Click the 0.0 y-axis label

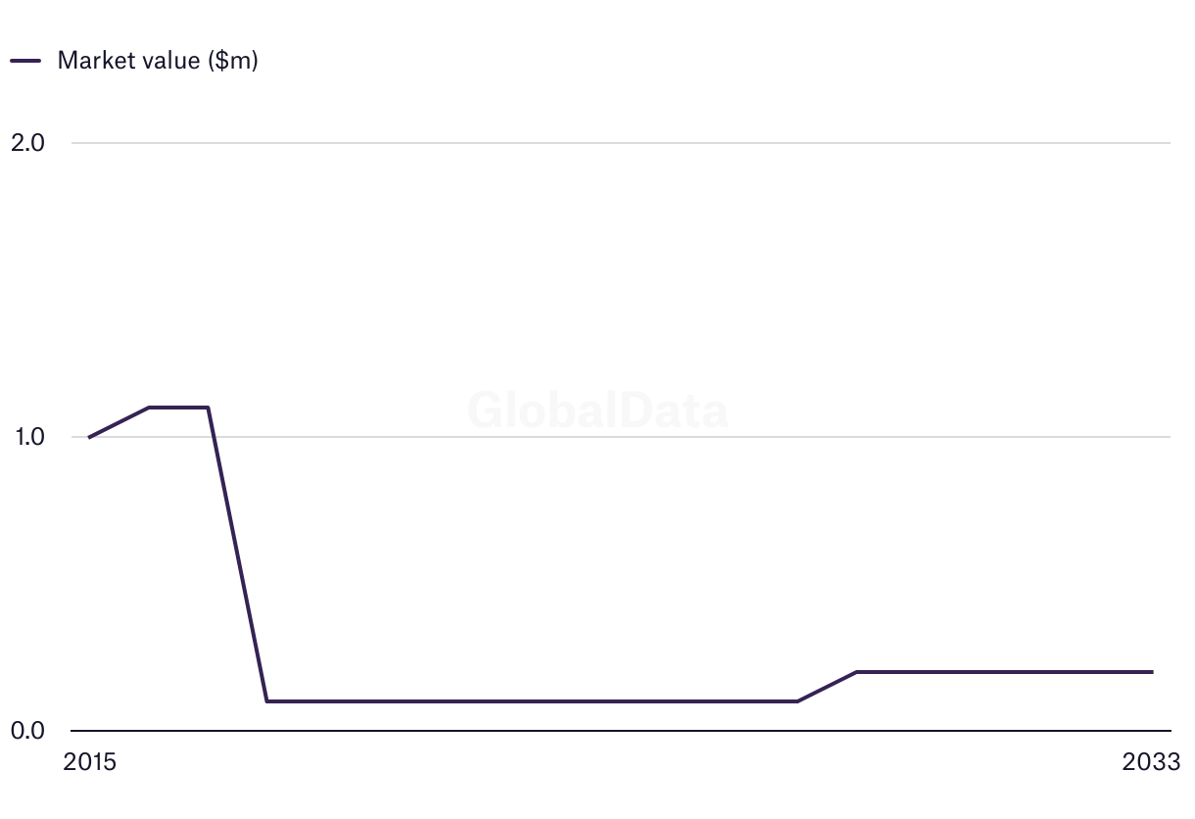point(27,731)
